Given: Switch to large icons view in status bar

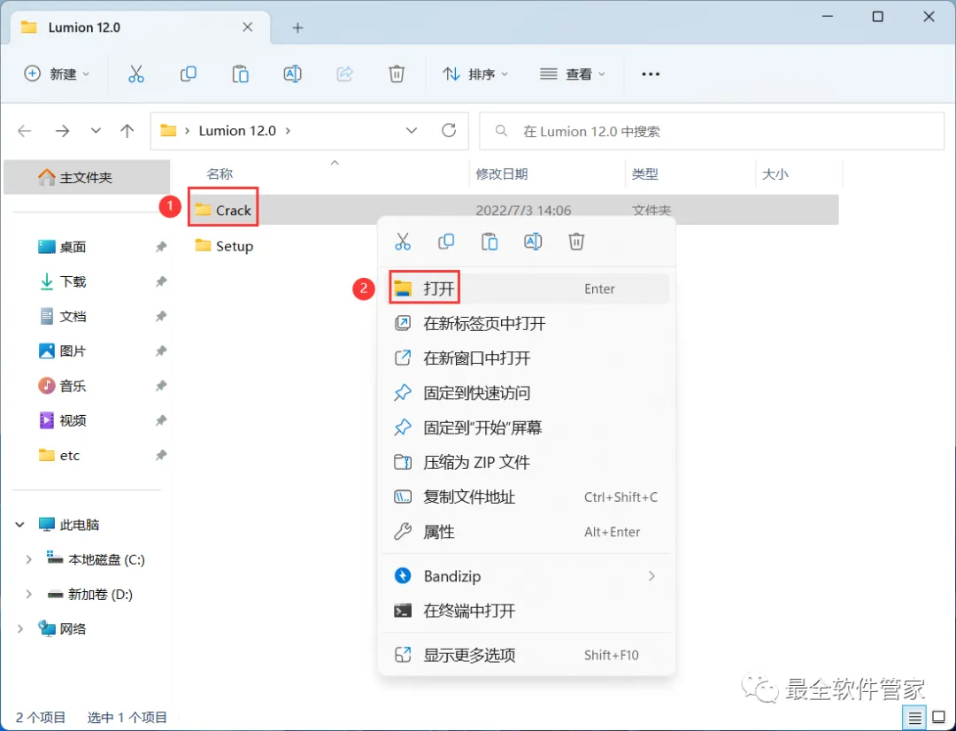Looking at the screenshot, I should coord(939,719).
